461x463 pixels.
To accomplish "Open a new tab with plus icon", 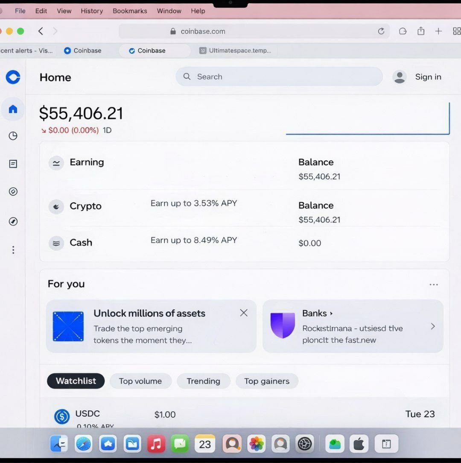I will (x=438, y=31).
